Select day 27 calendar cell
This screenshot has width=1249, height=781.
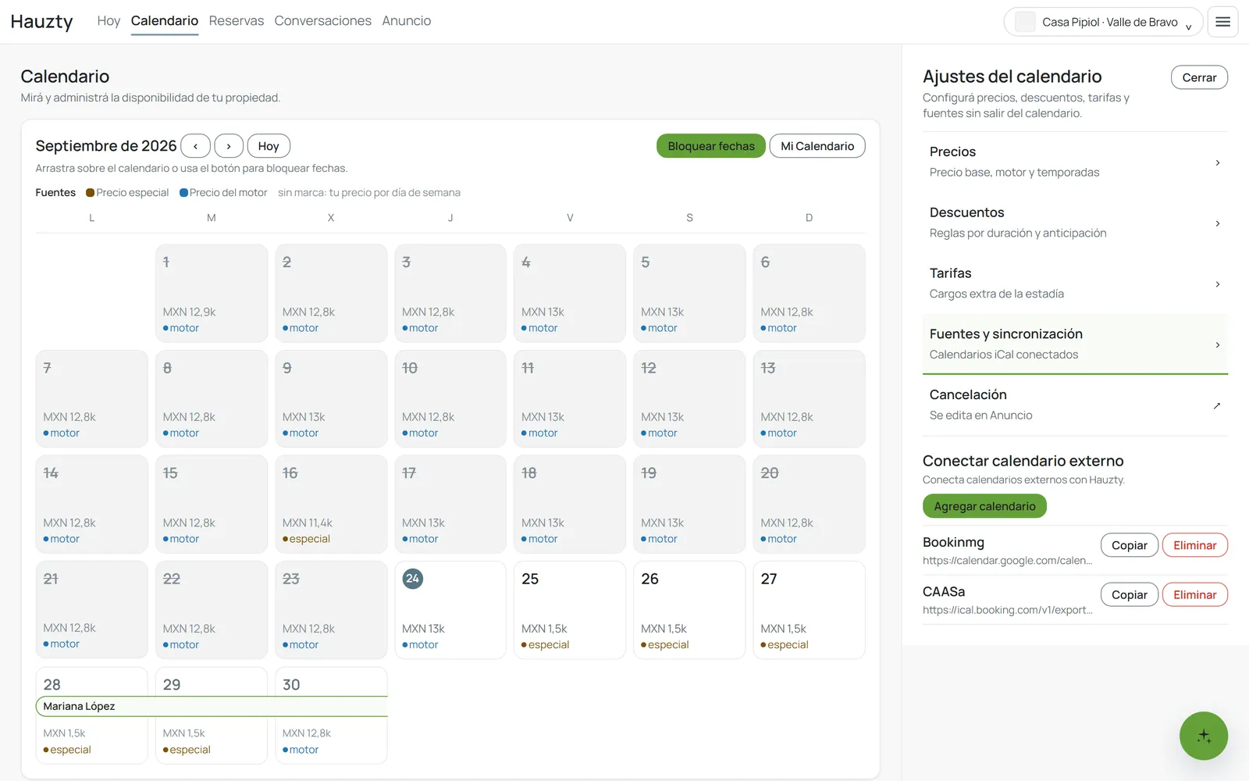pos(809,610)
